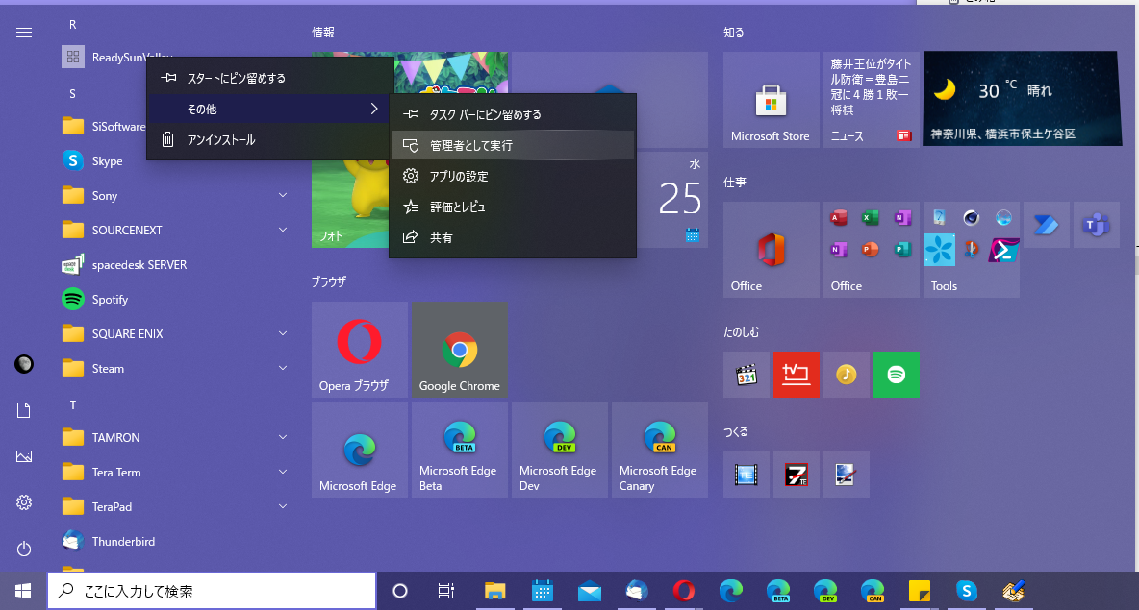Open Sticky Notes from the taskbar
The image size is (1139, 610).
(919, 591)
